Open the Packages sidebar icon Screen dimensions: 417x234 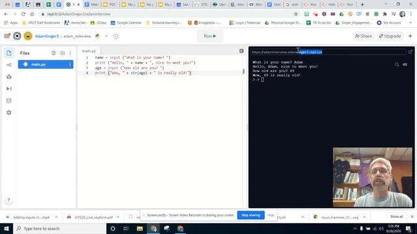click(8, 77)
